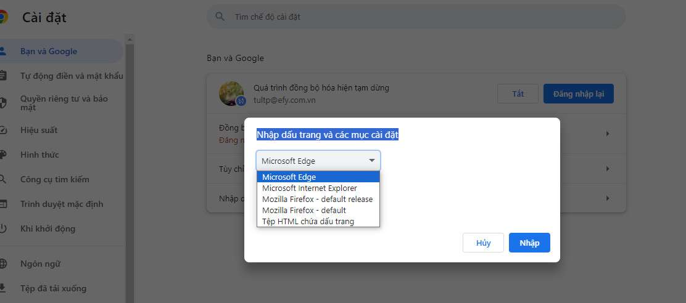Click the download icon beside Tệp đã tải xuống
The width and height of the screenshot is (686, 303).
[2, 288]
